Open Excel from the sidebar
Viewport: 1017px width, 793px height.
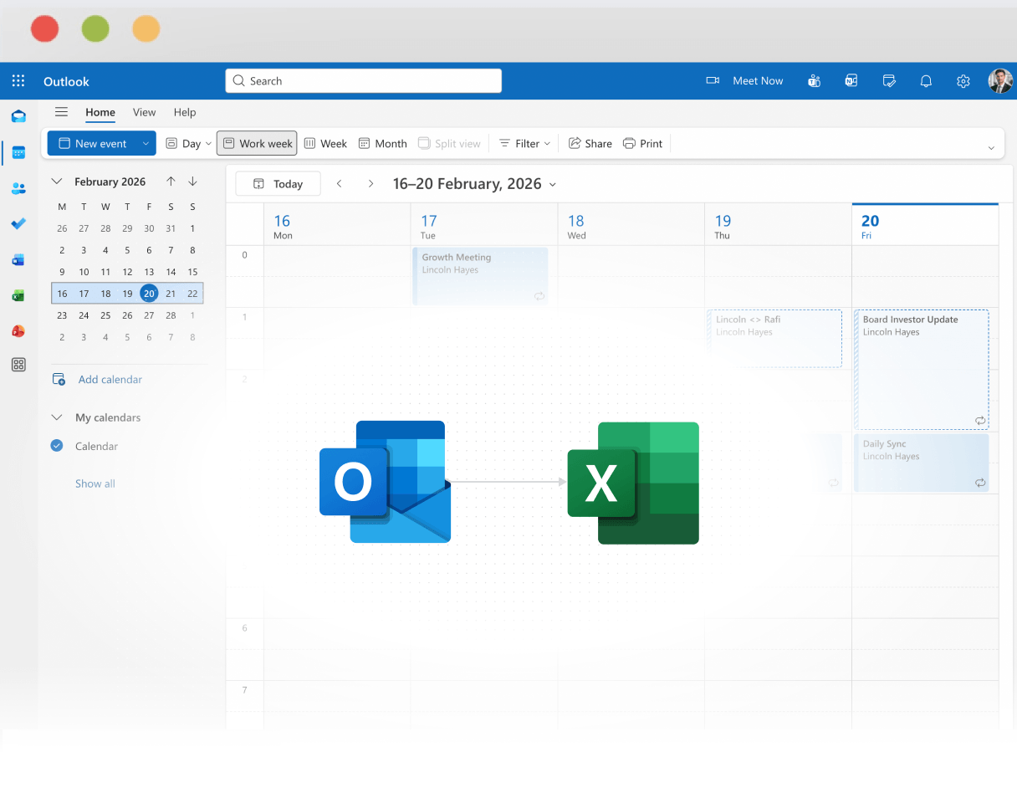(18, 295)
